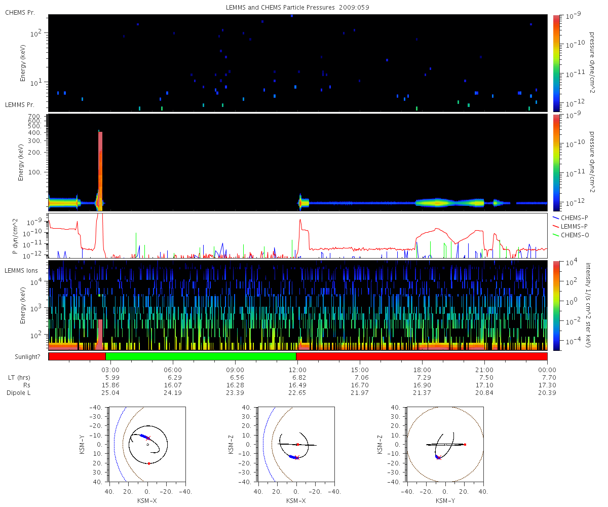
Task: Click the 03:00 time axis label
Action: point(111,370)
